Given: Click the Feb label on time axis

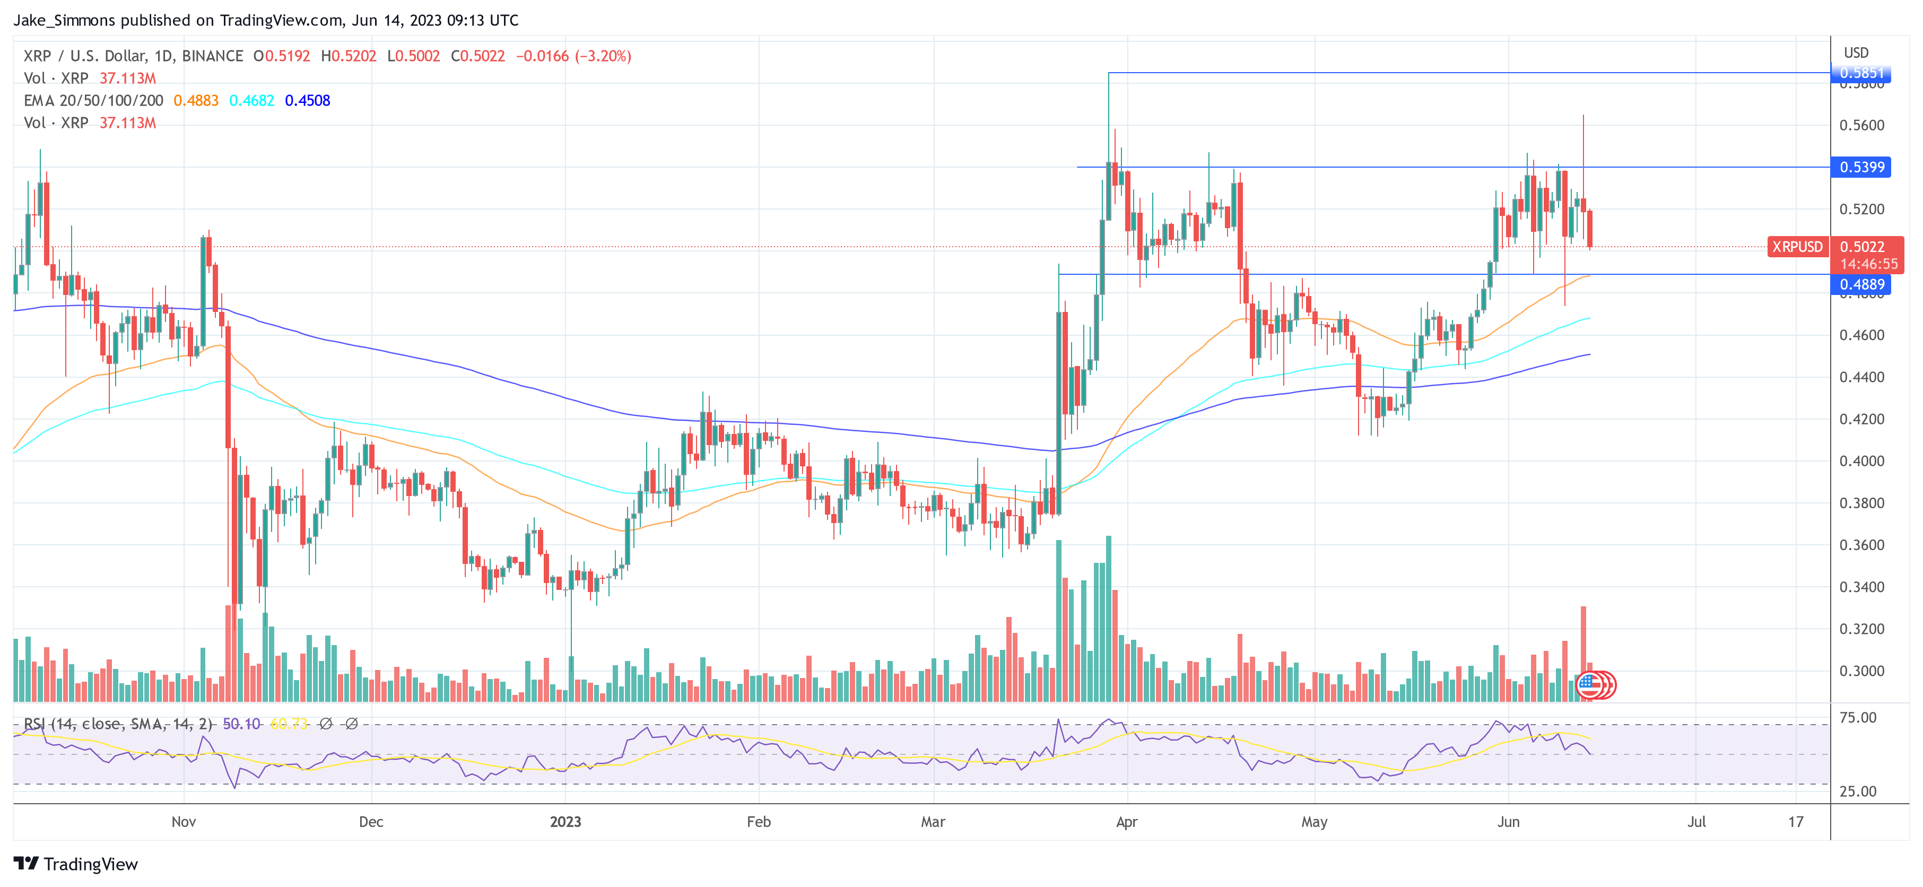Looking at the screenshot, I should tap(759, 822).
